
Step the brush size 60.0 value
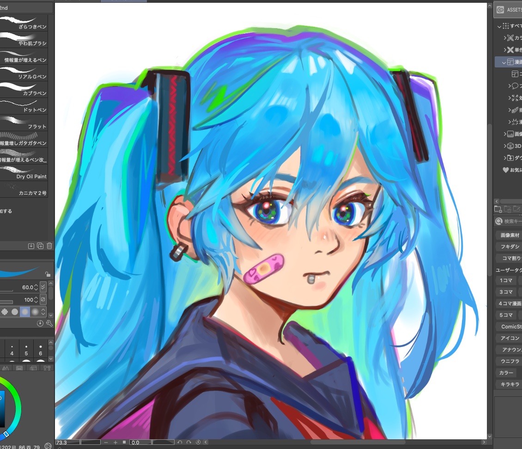click(x=36, y=287)
